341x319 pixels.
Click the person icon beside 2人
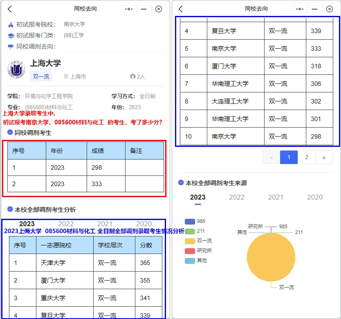click(x=132, y=76)
